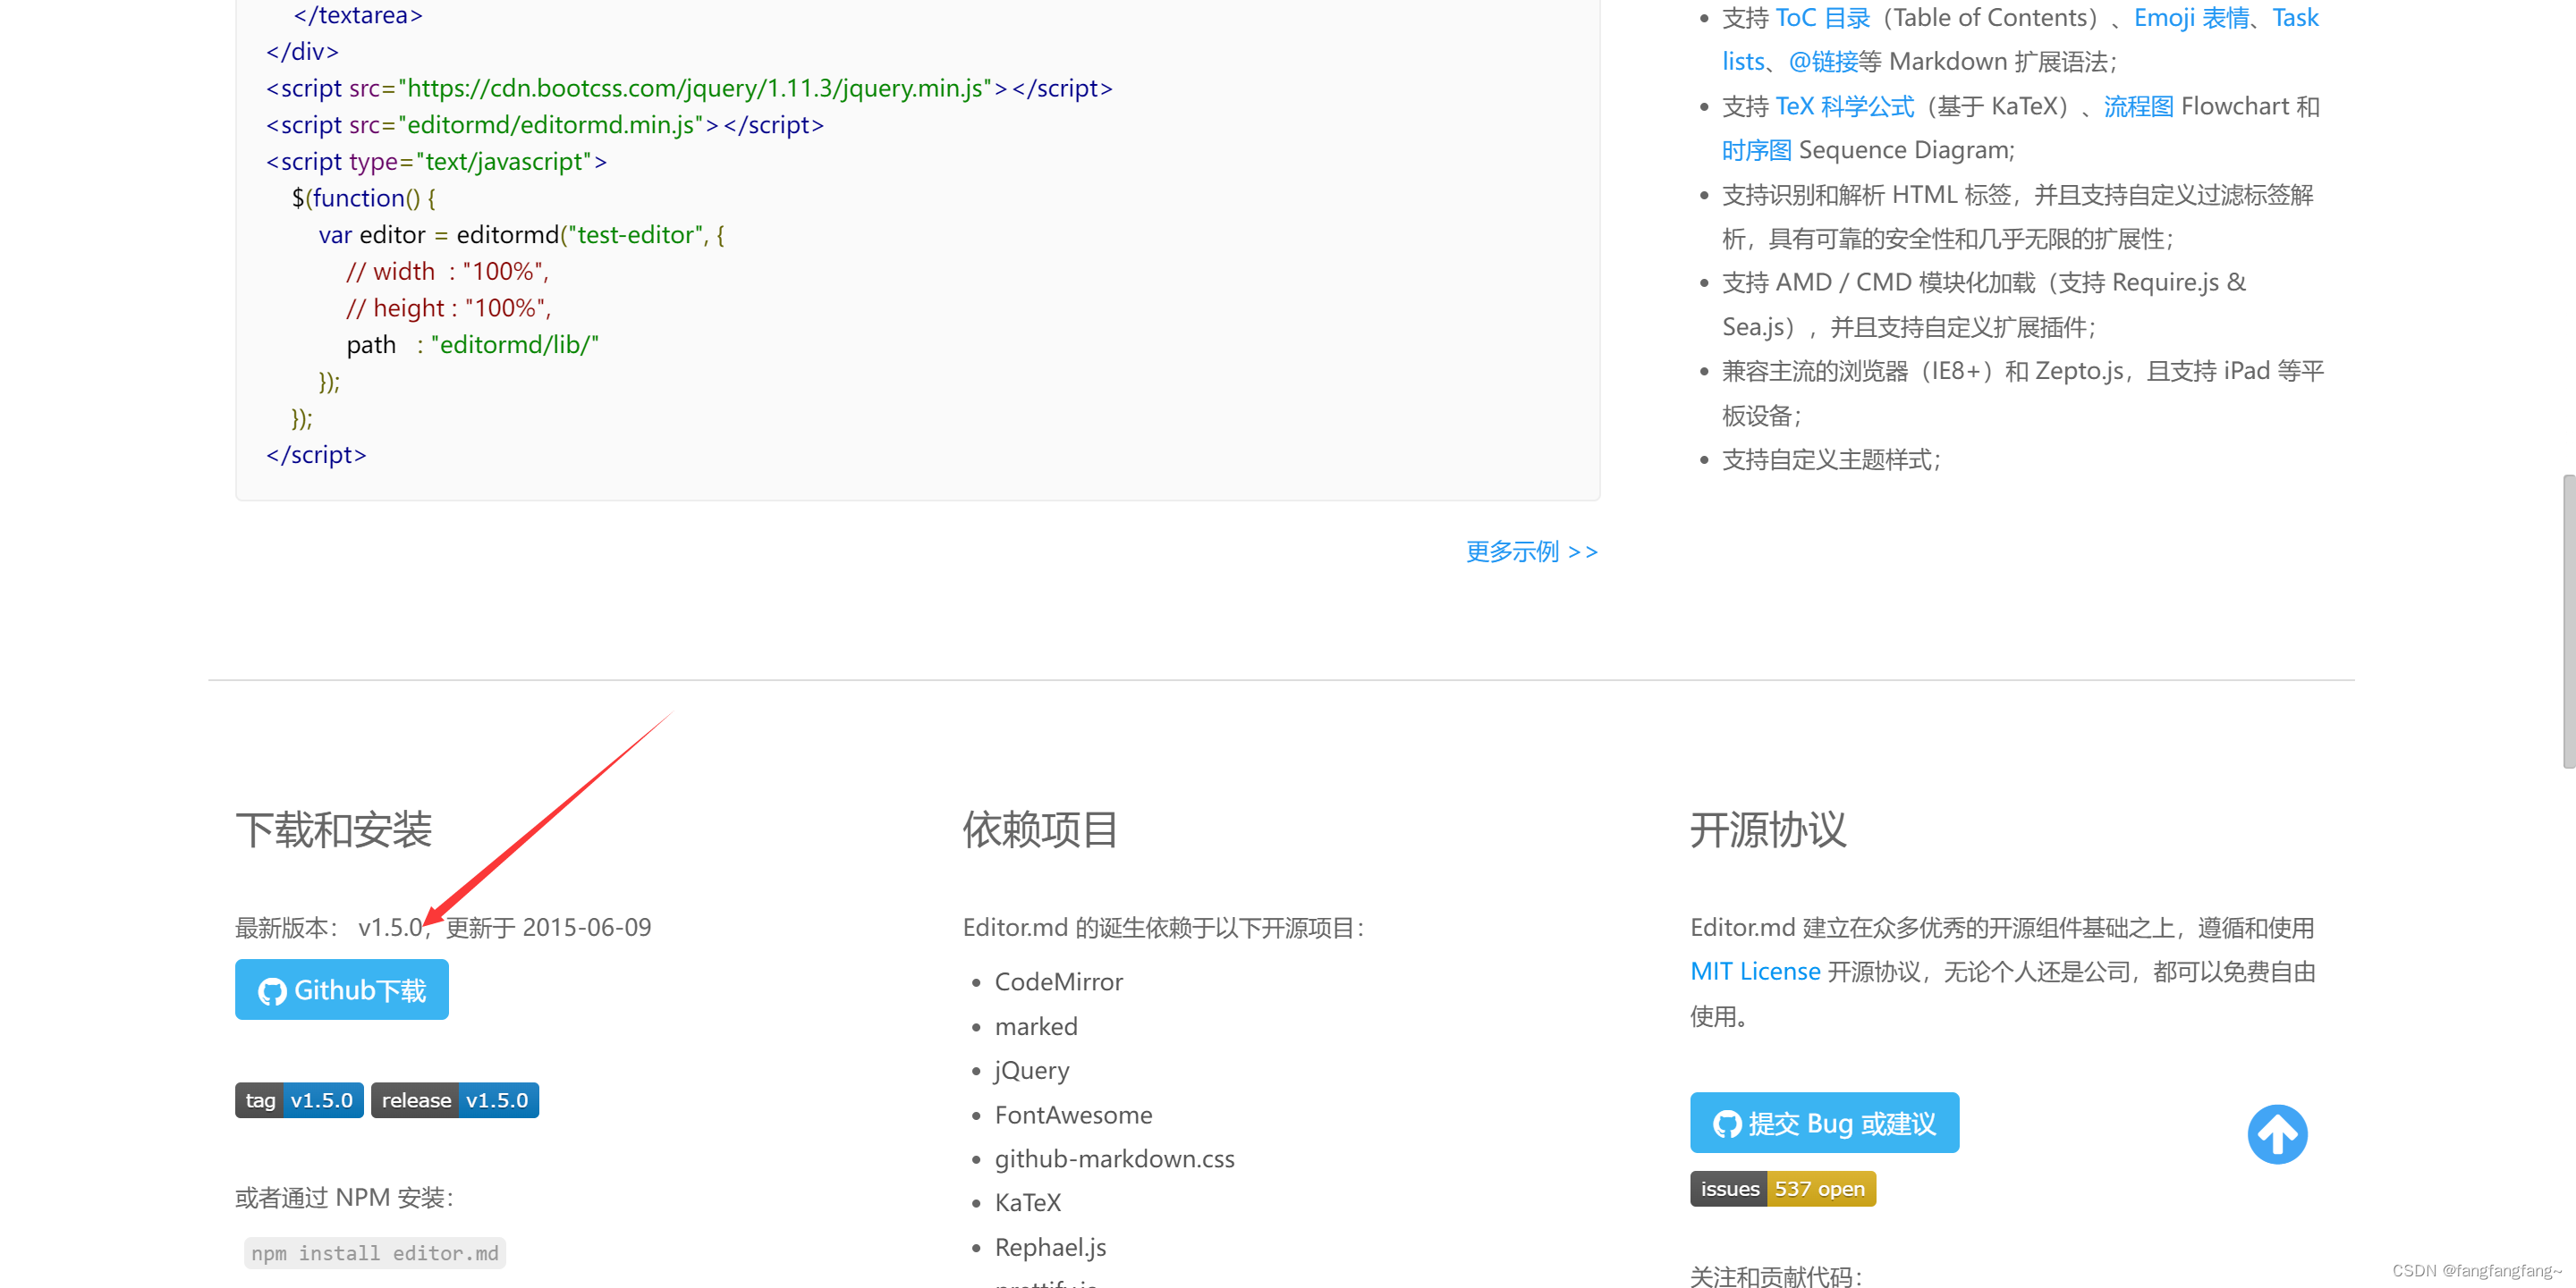This screenshot has width=2576, height=1288.
Task: Open the 更多示例 >> link
Action: click(1532, 551)
